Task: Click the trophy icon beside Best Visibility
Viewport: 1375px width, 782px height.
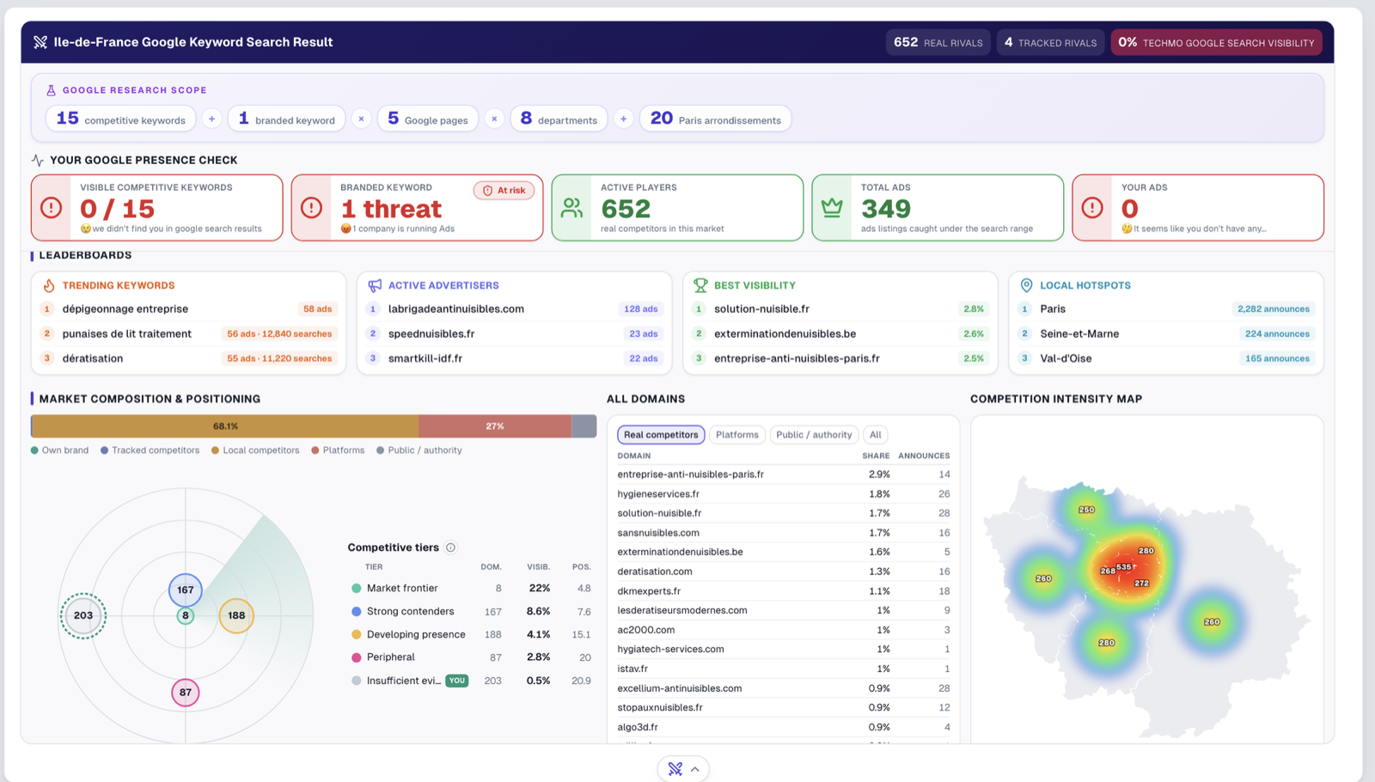Action: pyautogui.click(x=700, y=285)
